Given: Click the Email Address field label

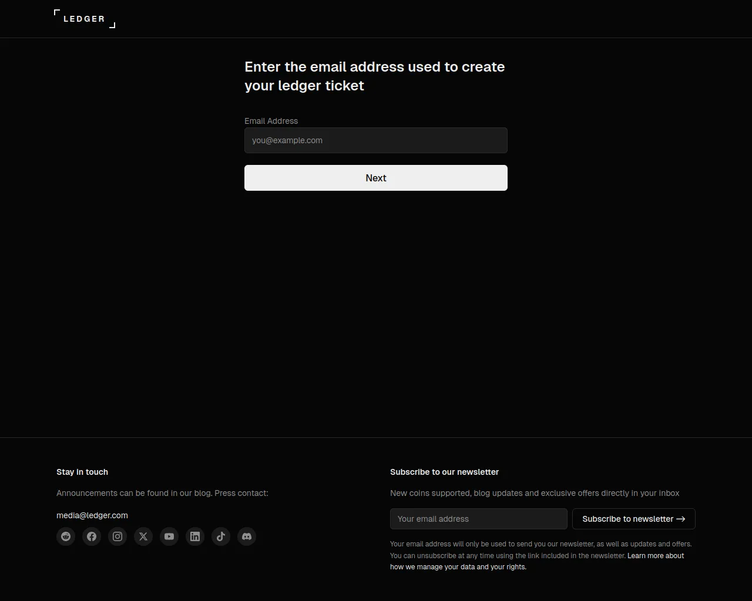Looking at the screenshot, I should point(271,121).
